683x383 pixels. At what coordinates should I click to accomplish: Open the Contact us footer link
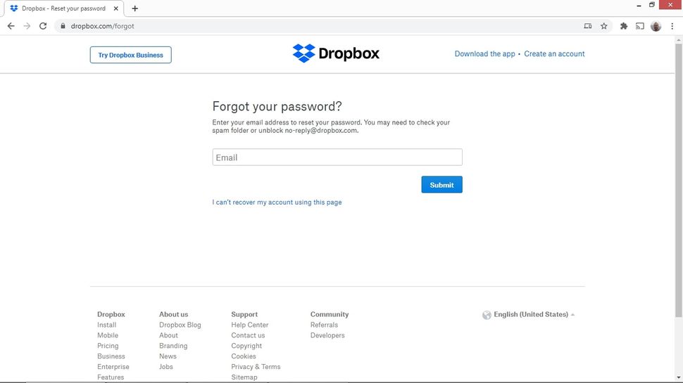pyautogui.click(x=248, y=335)
